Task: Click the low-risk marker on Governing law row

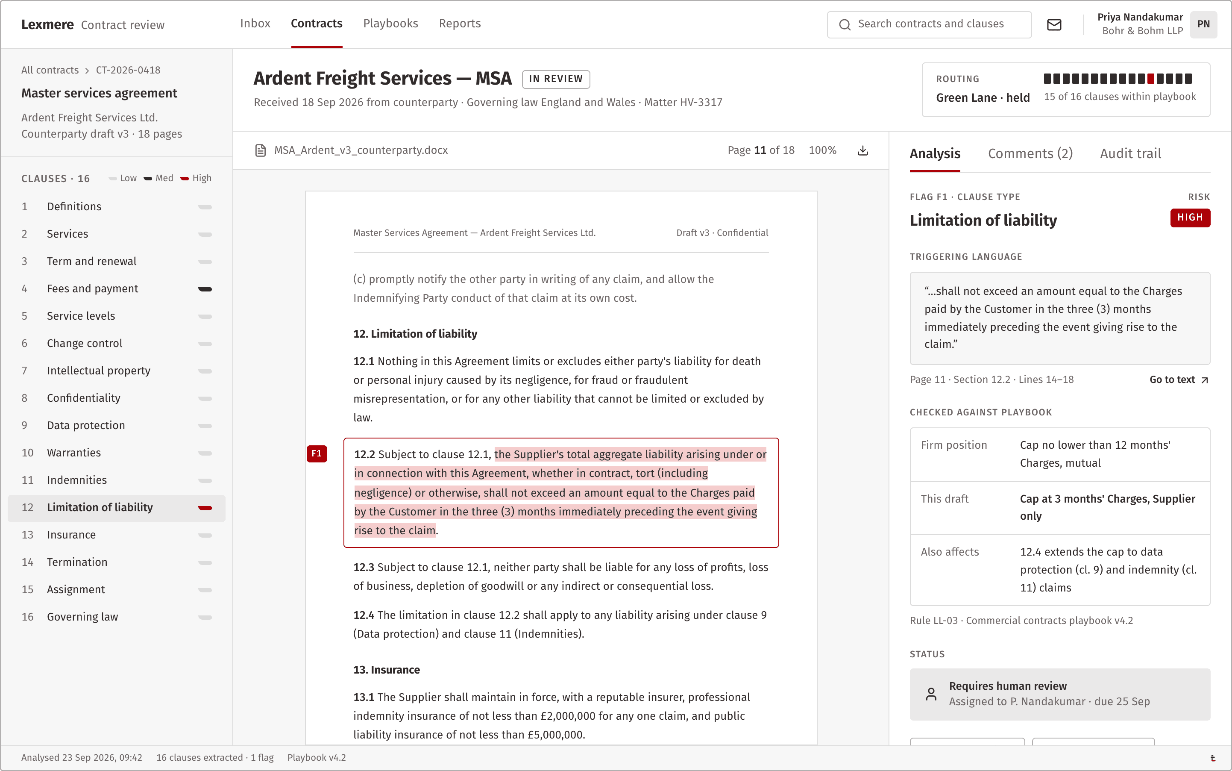Action: click(205, 617)
